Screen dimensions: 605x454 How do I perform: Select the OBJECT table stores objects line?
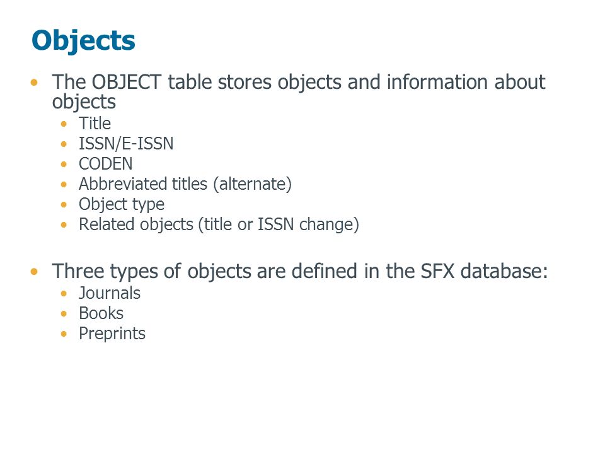[x=299, y=91]
